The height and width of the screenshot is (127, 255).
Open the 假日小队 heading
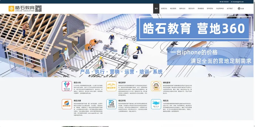tap(77, 83)
